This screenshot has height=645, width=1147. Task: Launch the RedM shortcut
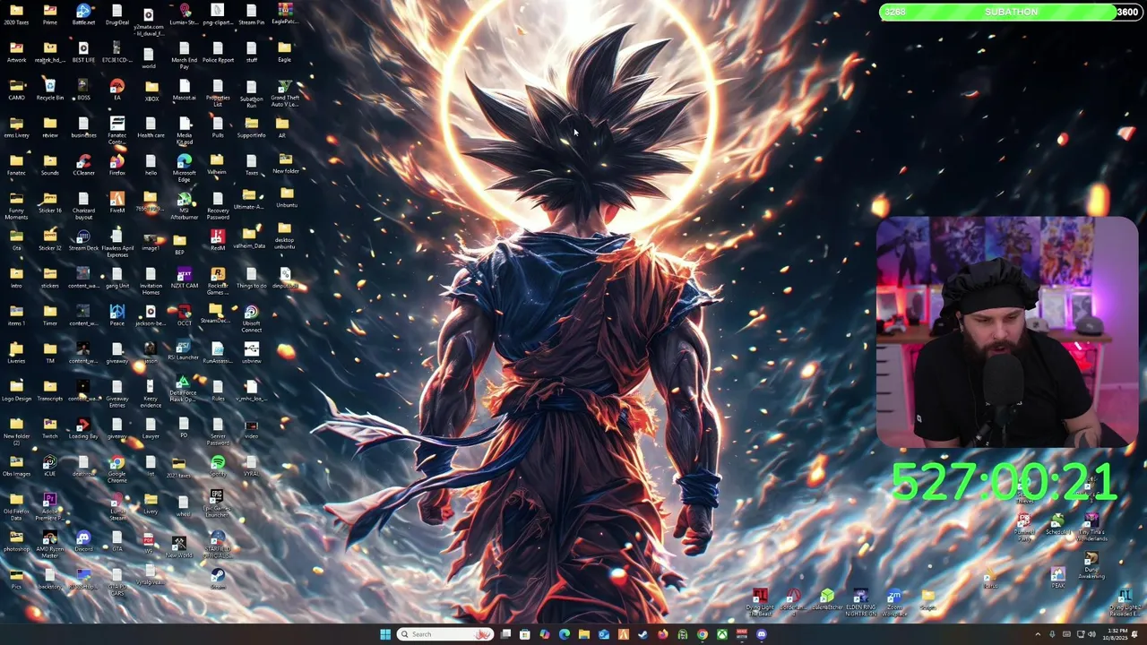point(218,241)
